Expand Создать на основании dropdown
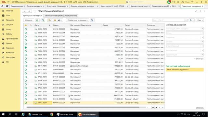208x117 pixels. [x=77, y=20]
